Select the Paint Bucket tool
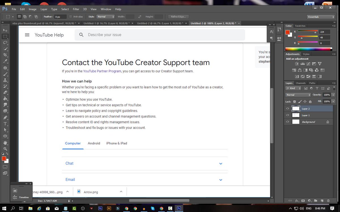The height and width of the screenshot is (212, 340). coord(5,99)
